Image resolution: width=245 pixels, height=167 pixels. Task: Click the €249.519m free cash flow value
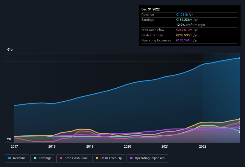pos(184,30)
